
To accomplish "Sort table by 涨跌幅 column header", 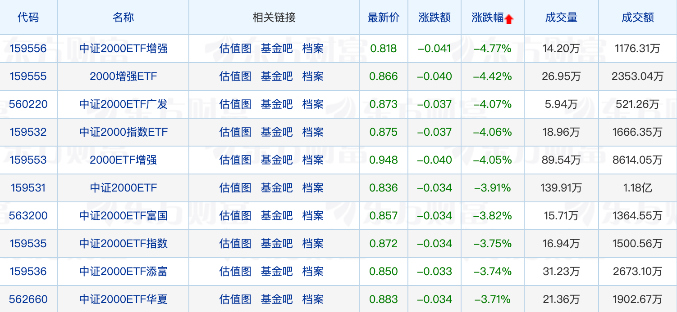I will pos(488,18).
